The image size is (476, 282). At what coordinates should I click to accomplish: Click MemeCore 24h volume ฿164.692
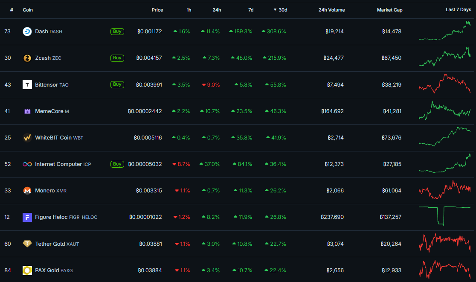[x=332, y=111]
